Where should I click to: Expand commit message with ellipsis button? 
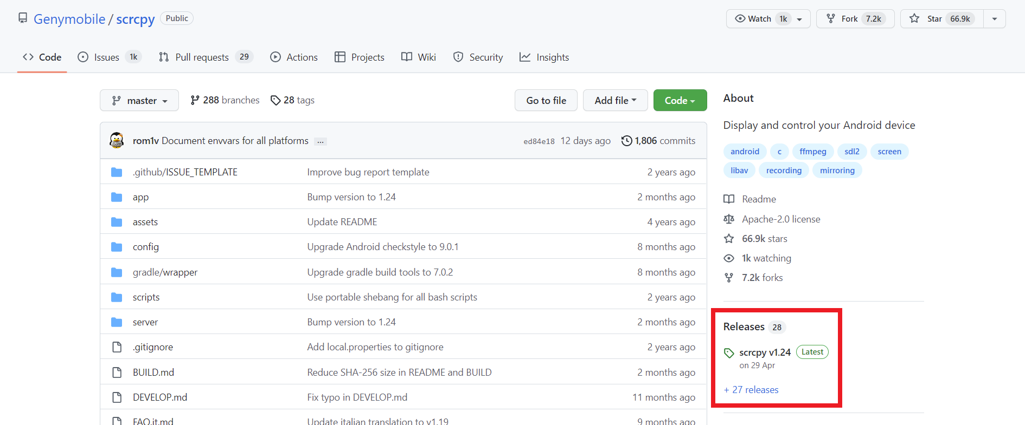[x=321, y=141]
